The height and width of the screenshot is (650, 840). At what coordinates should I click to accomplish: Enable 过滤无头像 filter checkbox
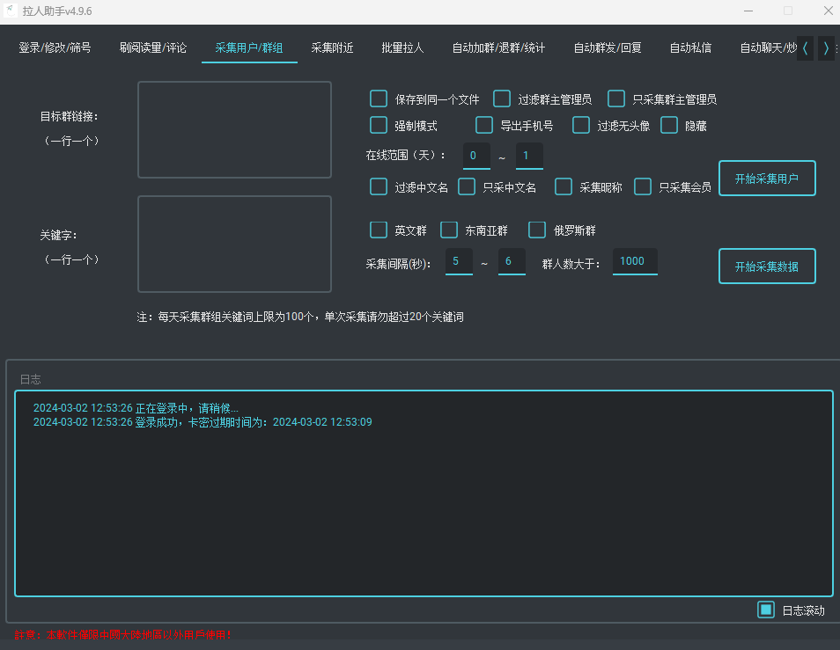[581, 125]
